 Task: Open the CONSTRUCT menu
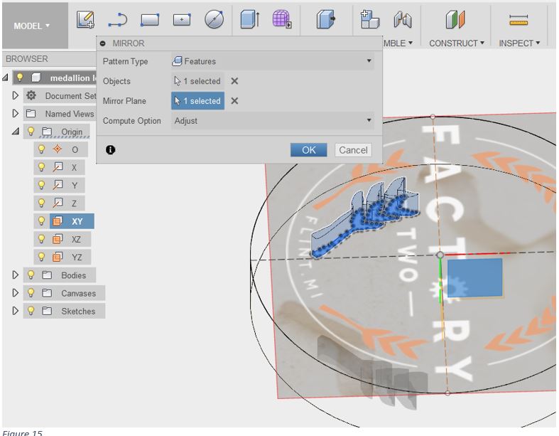click(456, 43)
